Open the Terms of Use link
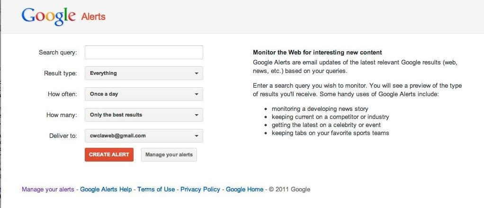This screenshot has width=484, height=208. pos(156,189)
